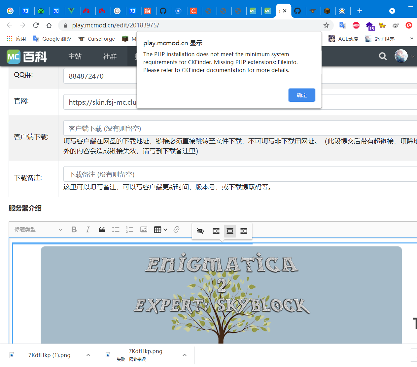417x367 pixels.
Task: Open the search on the MC百科 header
Action: point(383,56)
